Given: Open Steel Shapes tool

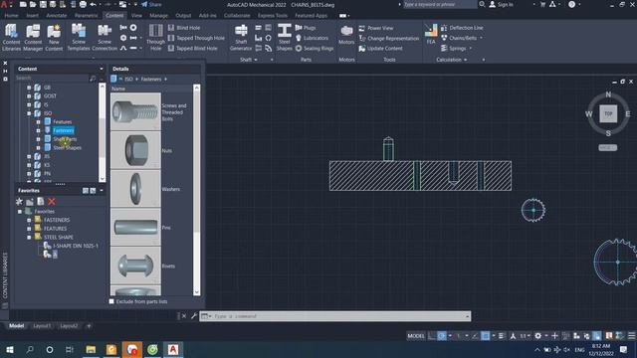Looking at the screenshot, I should [x=284, y=38].
